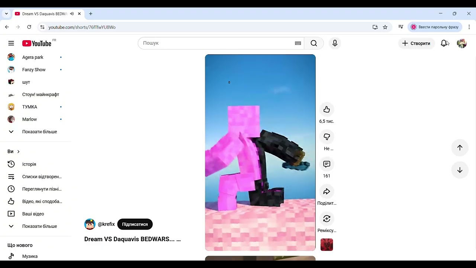Open the account avatar menu

click(461, 43)
